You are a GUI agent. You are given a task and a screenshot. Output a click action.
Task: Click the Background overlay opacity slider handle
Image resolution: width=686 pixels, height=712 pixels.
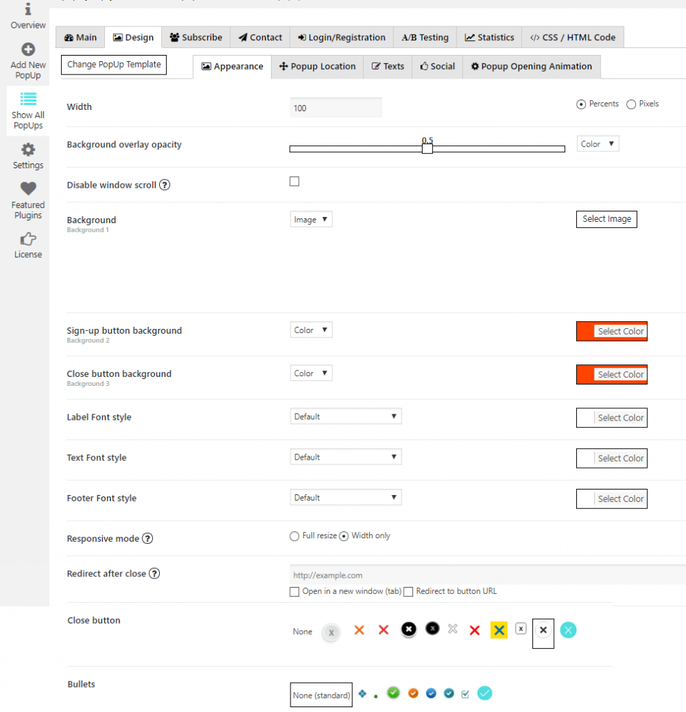pos(427,148)
